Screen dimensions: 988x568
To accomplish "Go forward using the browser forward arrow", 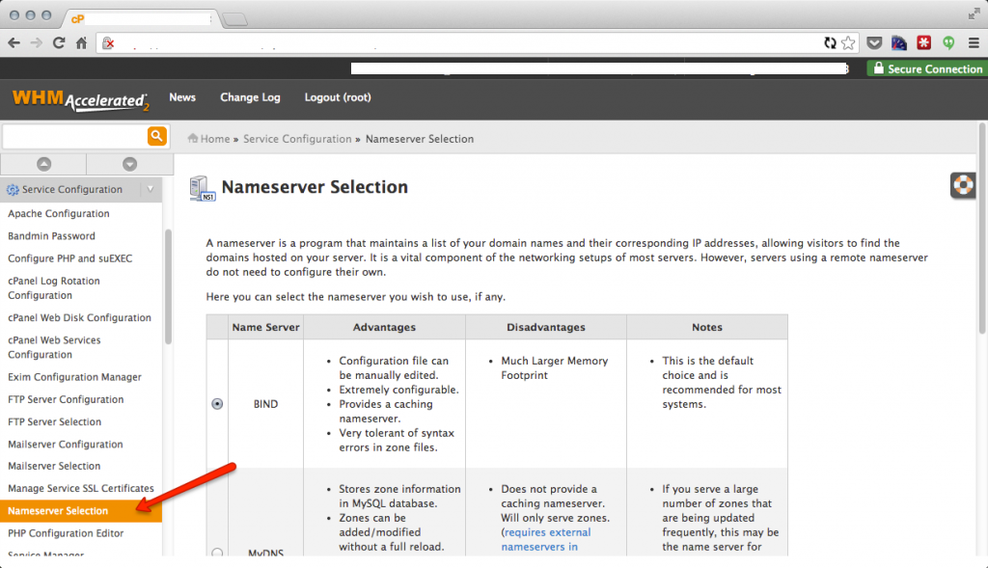I will coord(37,42).
